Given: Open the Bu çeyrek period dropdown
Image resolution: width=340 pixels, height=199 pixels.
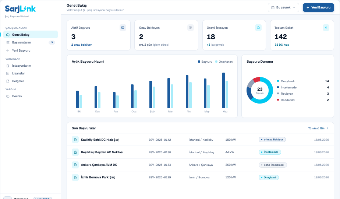Looking at the screenshot, I should click(283, 7).
